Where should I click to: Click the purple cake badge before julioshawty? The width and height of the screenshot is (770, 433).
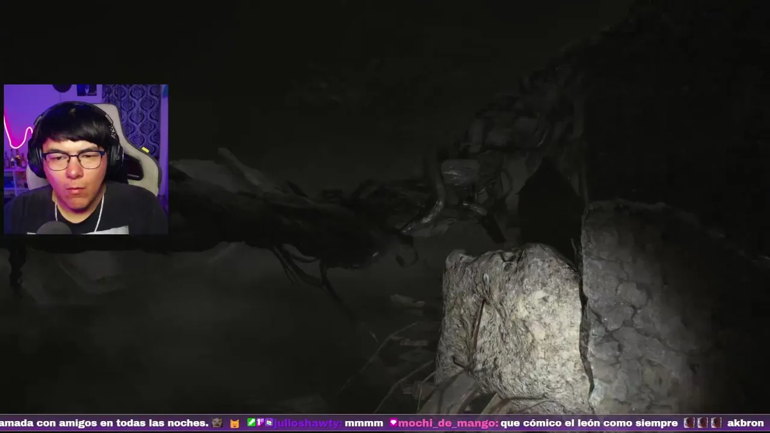pyautogui.click(x=269, y=422)
